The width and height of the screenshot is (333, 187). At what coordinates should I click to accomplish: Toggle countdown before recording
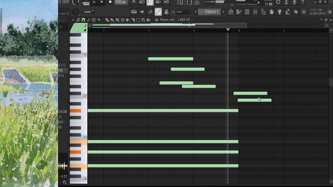150,2
